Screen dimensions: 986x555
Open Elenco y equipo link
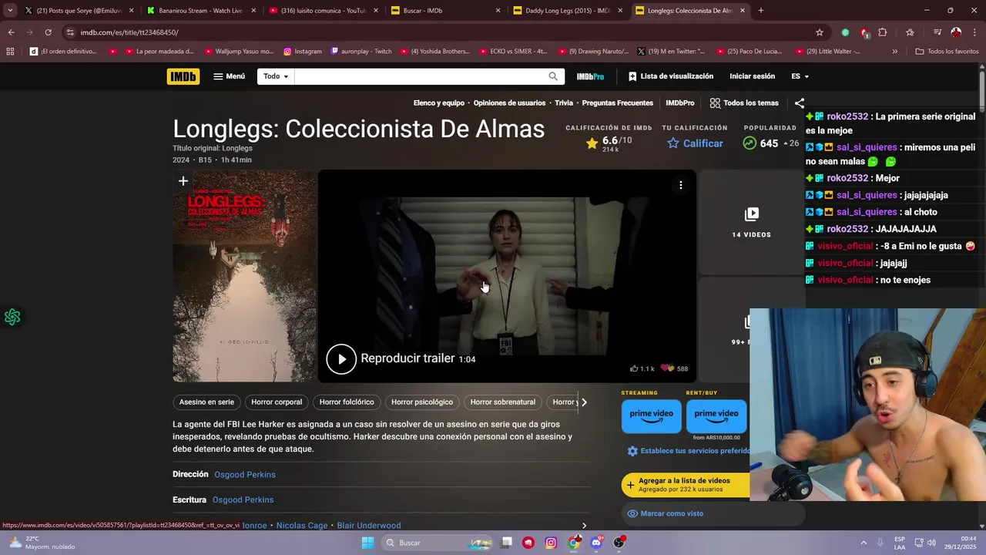(x=438, y=103)
